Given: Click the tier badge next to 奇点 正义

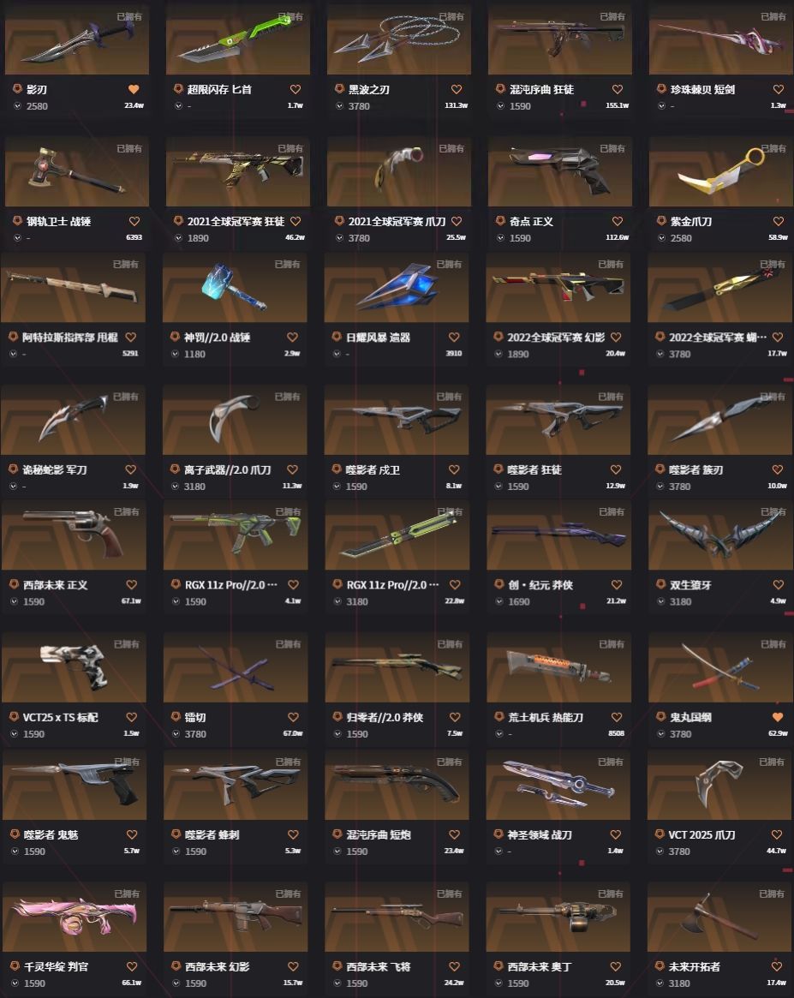Looking at the screenshot, I should tap(500, 221).
